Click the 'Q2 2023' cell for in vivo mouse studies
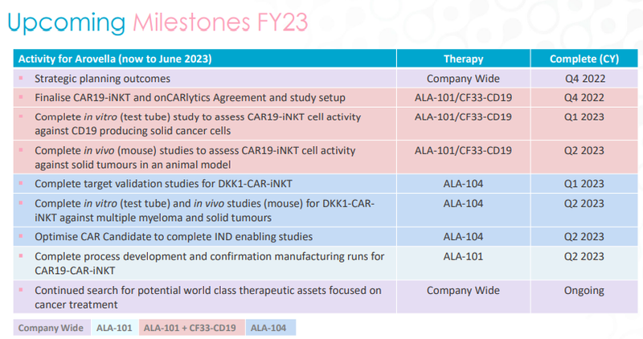643x339 pixels. 584,150
